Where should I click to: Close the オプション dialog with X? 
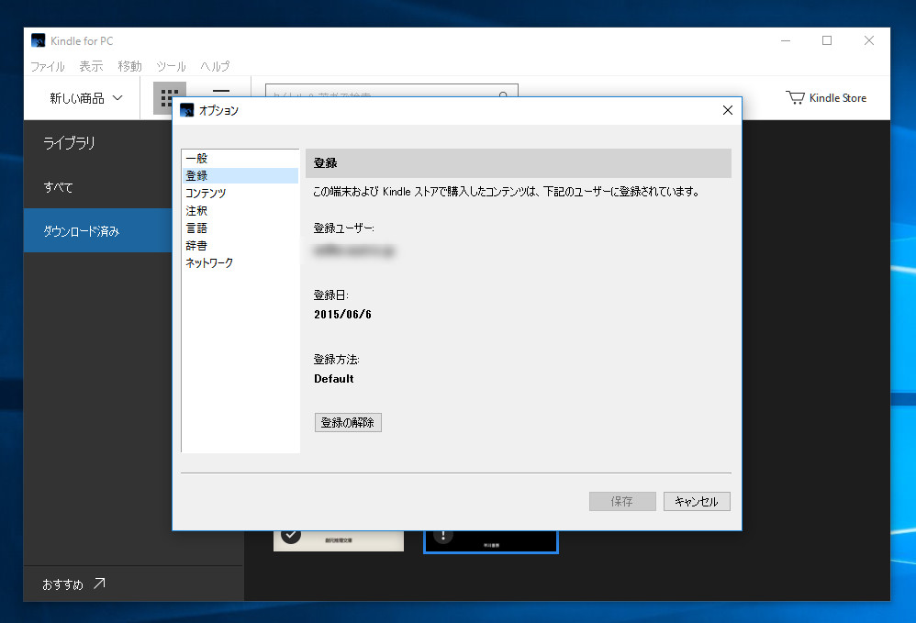[728, 110]
